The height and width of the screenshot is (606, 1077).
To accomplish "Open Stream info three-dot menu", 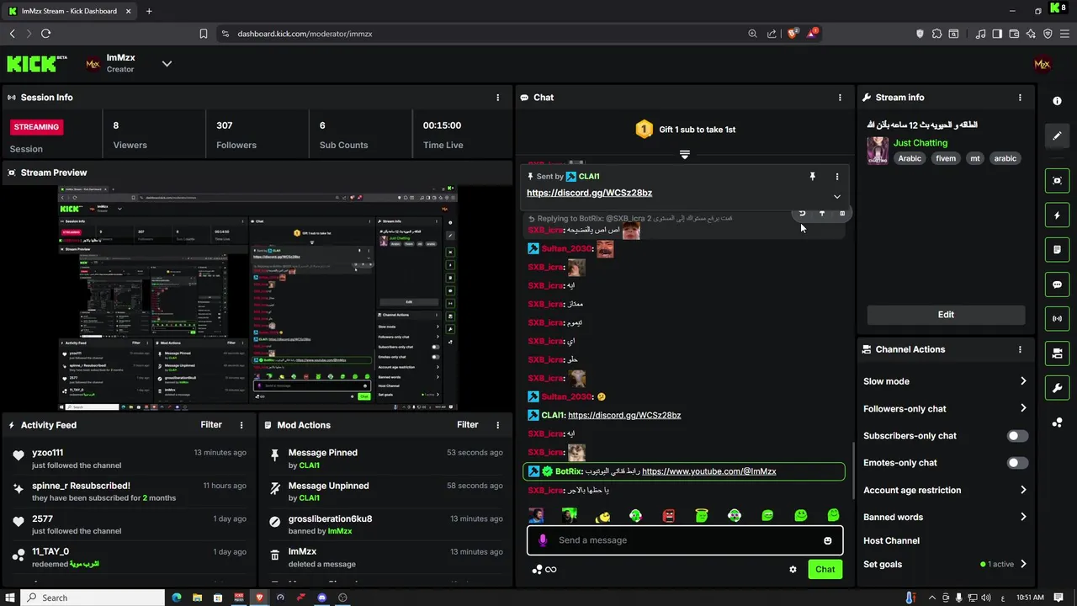I will point(1020,98).
